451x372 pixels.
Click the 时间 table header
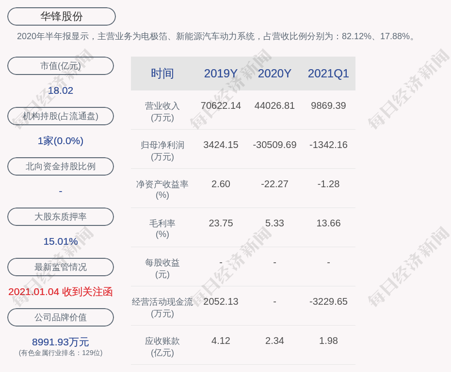(x=162, y=74)
